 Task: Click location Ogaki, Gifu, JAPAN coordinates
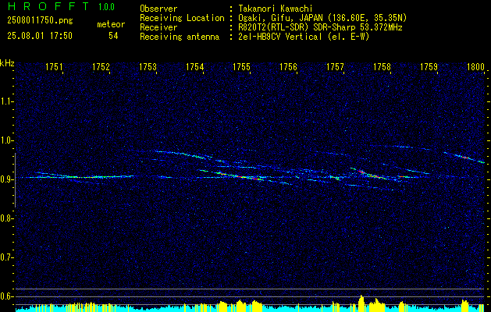(x=322, y=18)
